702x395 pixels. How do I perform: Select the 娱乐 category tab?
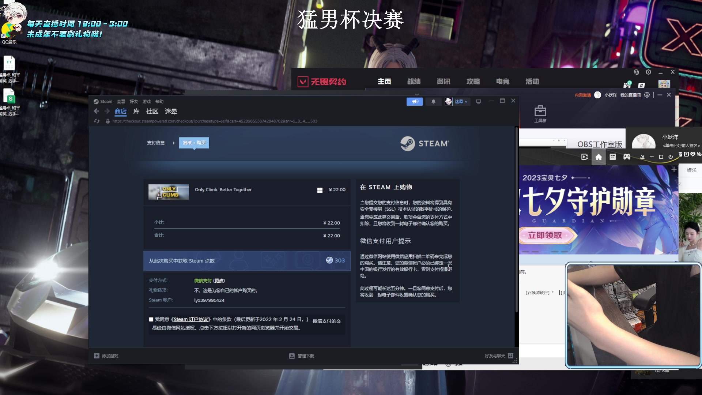tap(691, 170)
